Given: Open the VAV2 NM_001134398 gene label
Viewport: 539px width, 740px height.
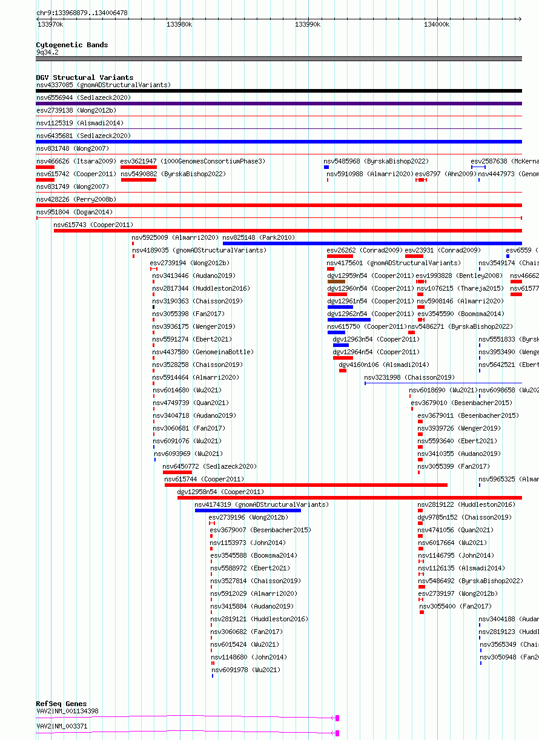Looking at the screenshot, I should pyautogui.click(x=67, y=711).
